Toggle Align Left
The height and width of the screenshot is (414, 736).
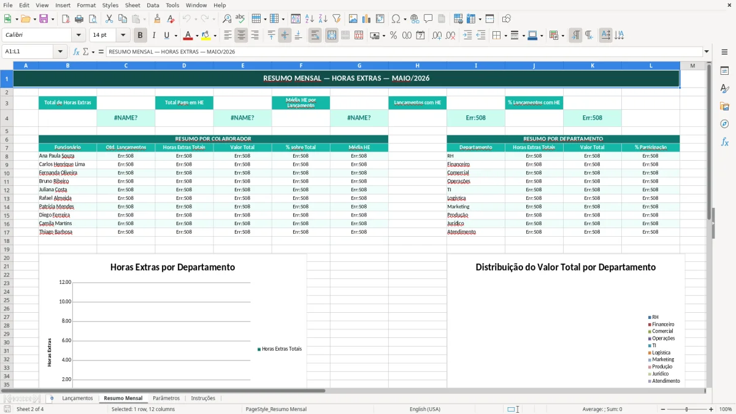[x=228, y=36]
